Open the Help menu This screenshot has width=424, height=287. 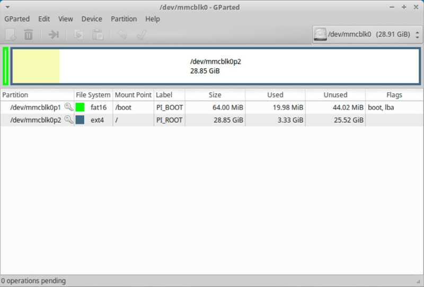click(153, 19)
